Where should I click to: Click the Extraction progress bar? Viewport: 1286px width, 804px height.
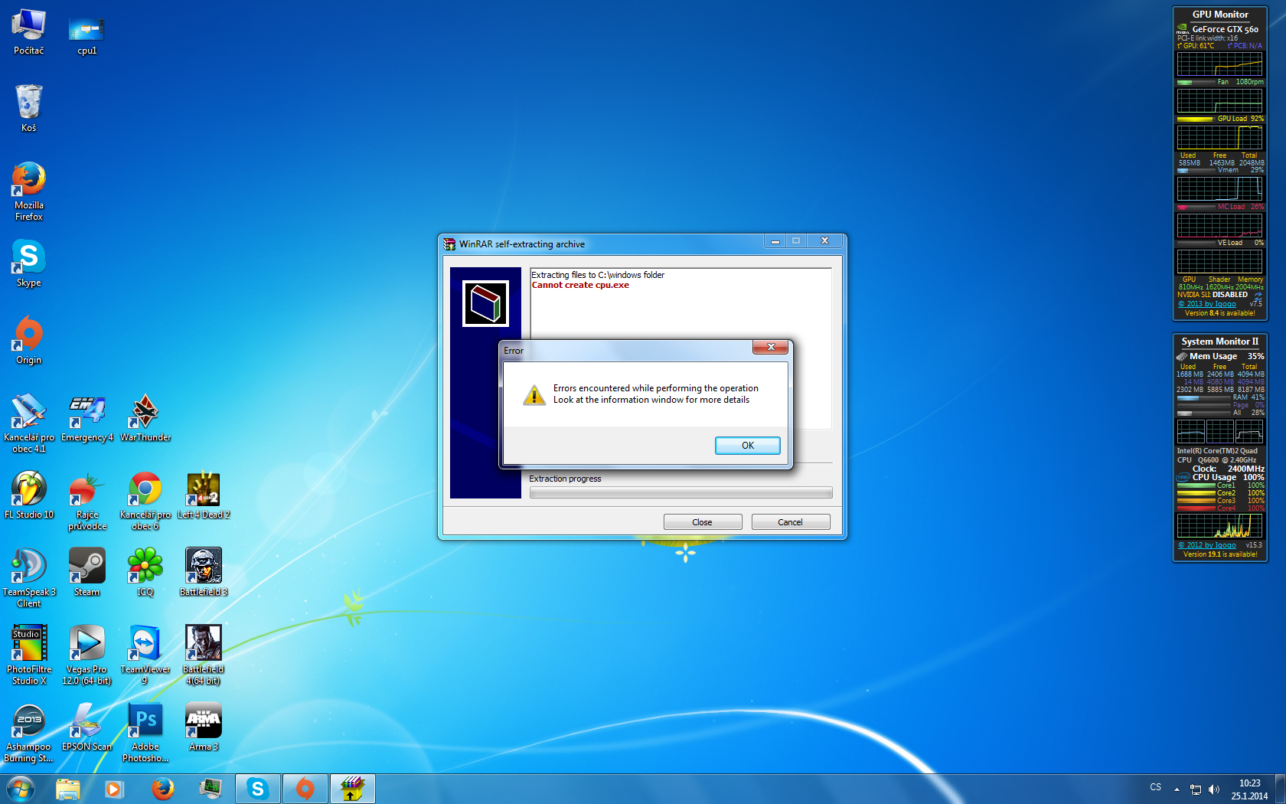tap(681, 493)
